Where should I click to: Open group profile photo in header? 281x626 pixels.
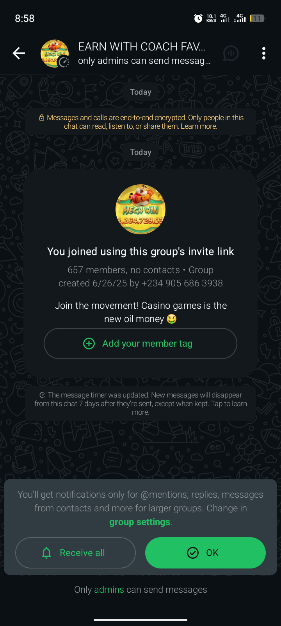point(55,54)
